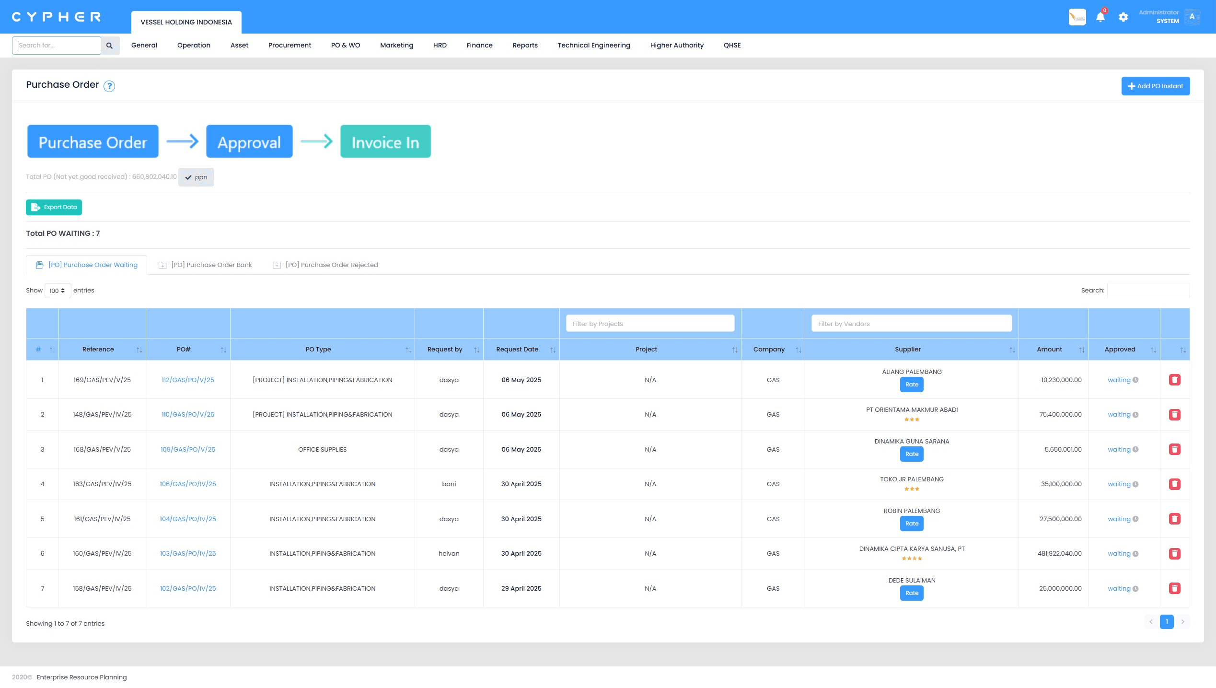
Task: Rate supplier ALIANG PALEMBANG
Action: [912, 385]
